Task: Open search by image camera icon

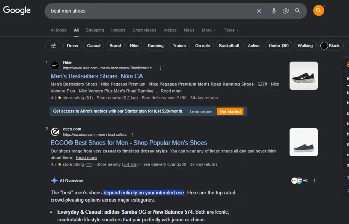Action: pyautogui.click(x=286, y=11)
